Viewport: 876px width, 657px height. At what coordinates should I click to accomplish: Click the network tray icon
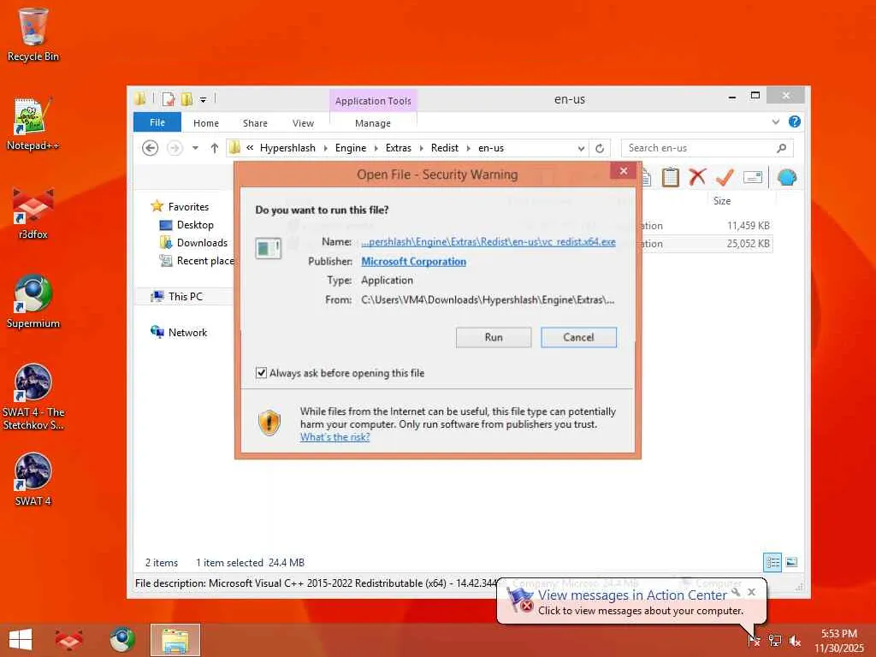coord(774,641)
